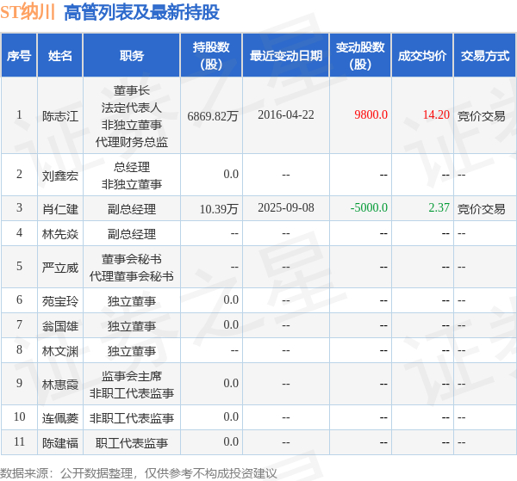Click the name 林文渊
This screenshot has height=481, width=517.
click(x=60, y=351)
